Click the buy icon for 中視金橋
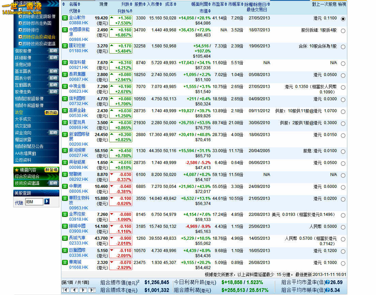The height and width of the screenshot is (295, 376). pyautogui.click(x=65, y=87)
